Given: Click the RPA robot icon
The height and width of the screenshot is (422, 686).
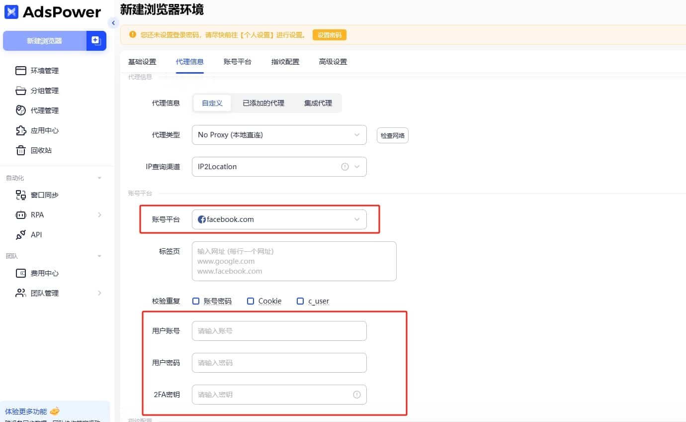Looking at the screenshot, I should [21, 215].
